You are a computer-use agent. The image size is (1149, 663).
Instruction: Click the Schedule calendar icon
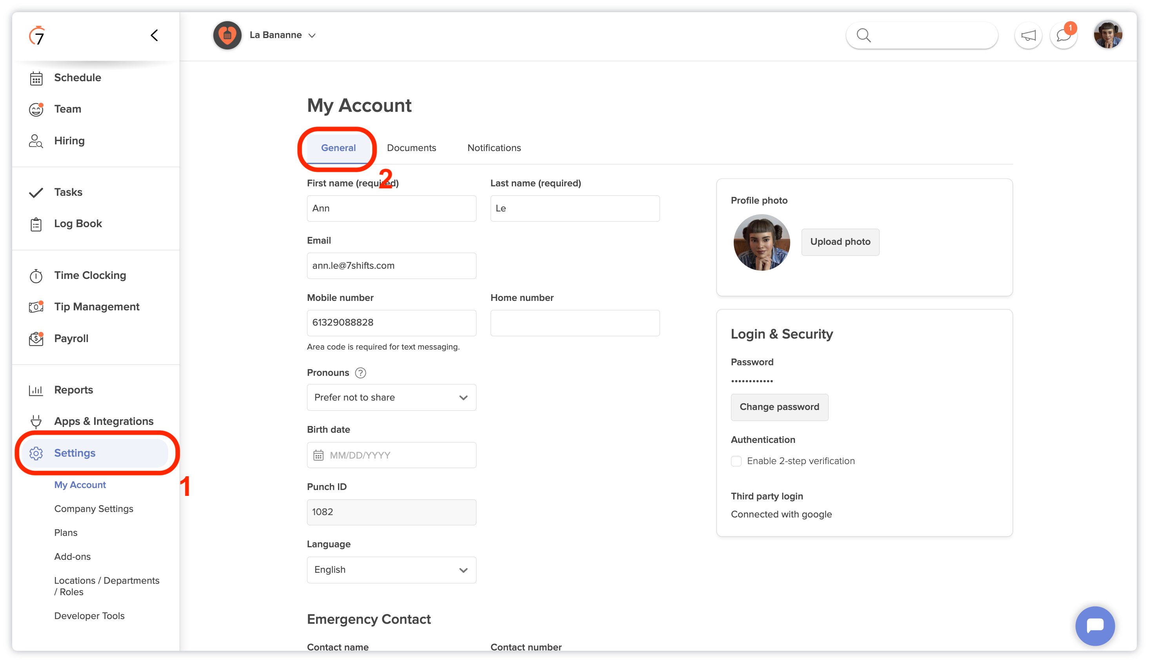coord(36,78)
